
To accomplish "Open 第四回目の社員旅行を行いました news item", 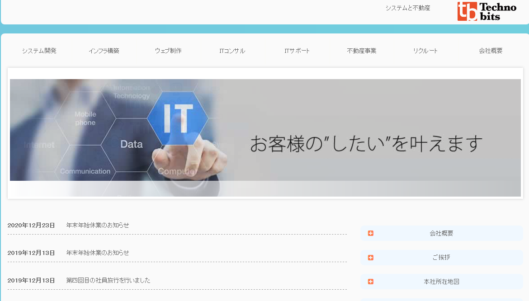I will (108, 281).
